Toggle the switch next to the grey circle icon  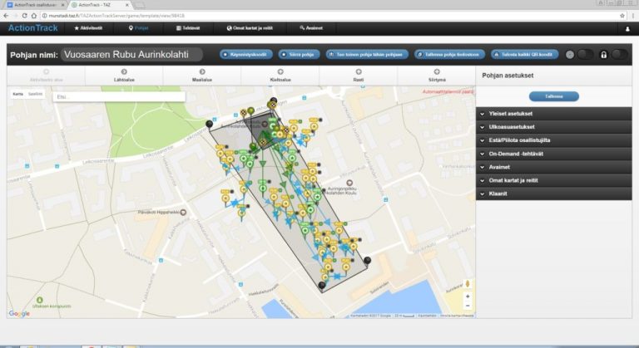click(x=586, y=54)
